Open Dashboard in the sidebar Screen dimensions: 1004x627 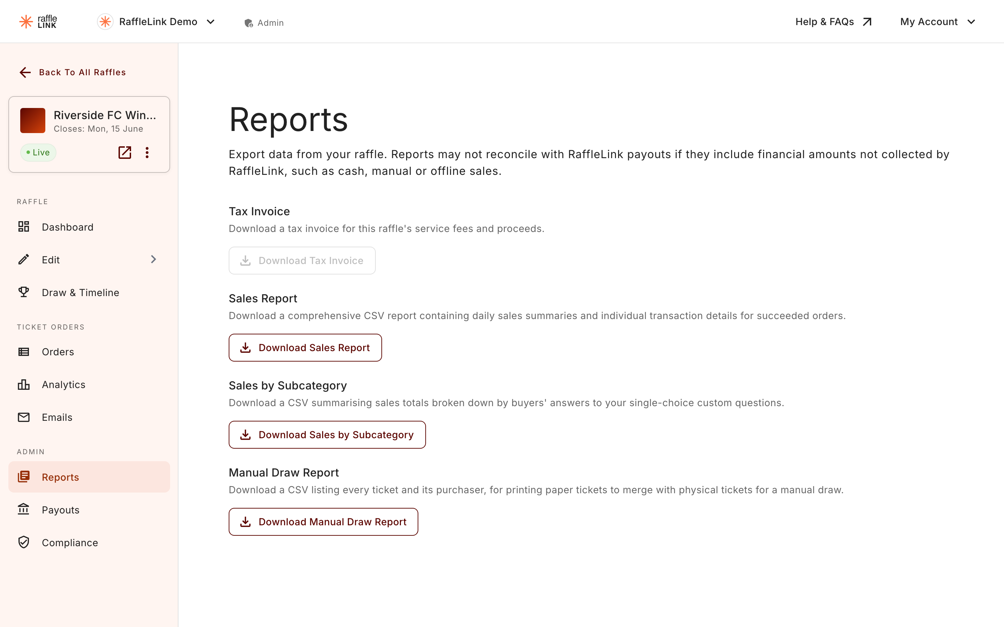pyautogui.click(x=89, y=227)
